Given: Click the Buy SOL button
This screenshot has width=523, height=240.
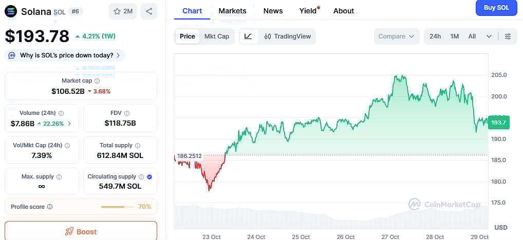Looking at the screenshot, I should tap(496, 8).
